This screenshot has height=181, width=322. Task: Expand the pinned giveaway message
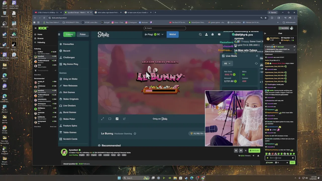(x=294, y=50)
